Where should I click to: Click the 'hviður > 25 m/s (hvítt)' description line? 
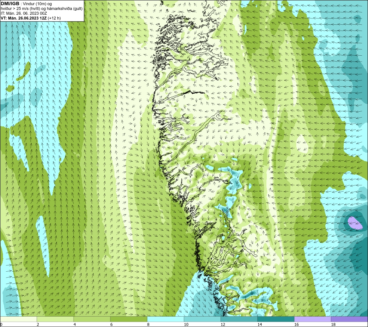tap(42, 8)
